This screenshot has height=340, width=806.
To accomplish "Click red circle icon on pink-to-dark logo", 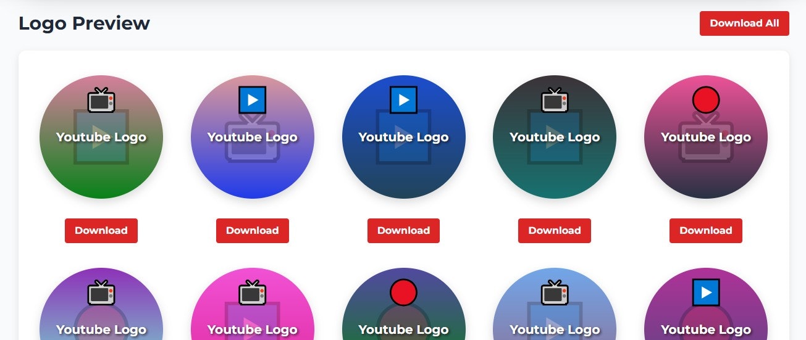I will [706, 100].
